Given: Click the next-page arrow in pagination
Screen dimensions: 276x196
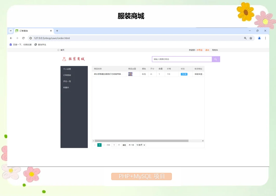Looking at the screenshot, I should coord(103,145).
